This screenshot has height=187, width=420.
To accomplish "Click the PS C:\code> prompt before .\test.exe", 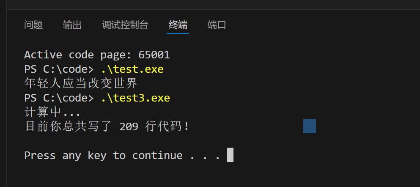I will [x=59, y=69].
